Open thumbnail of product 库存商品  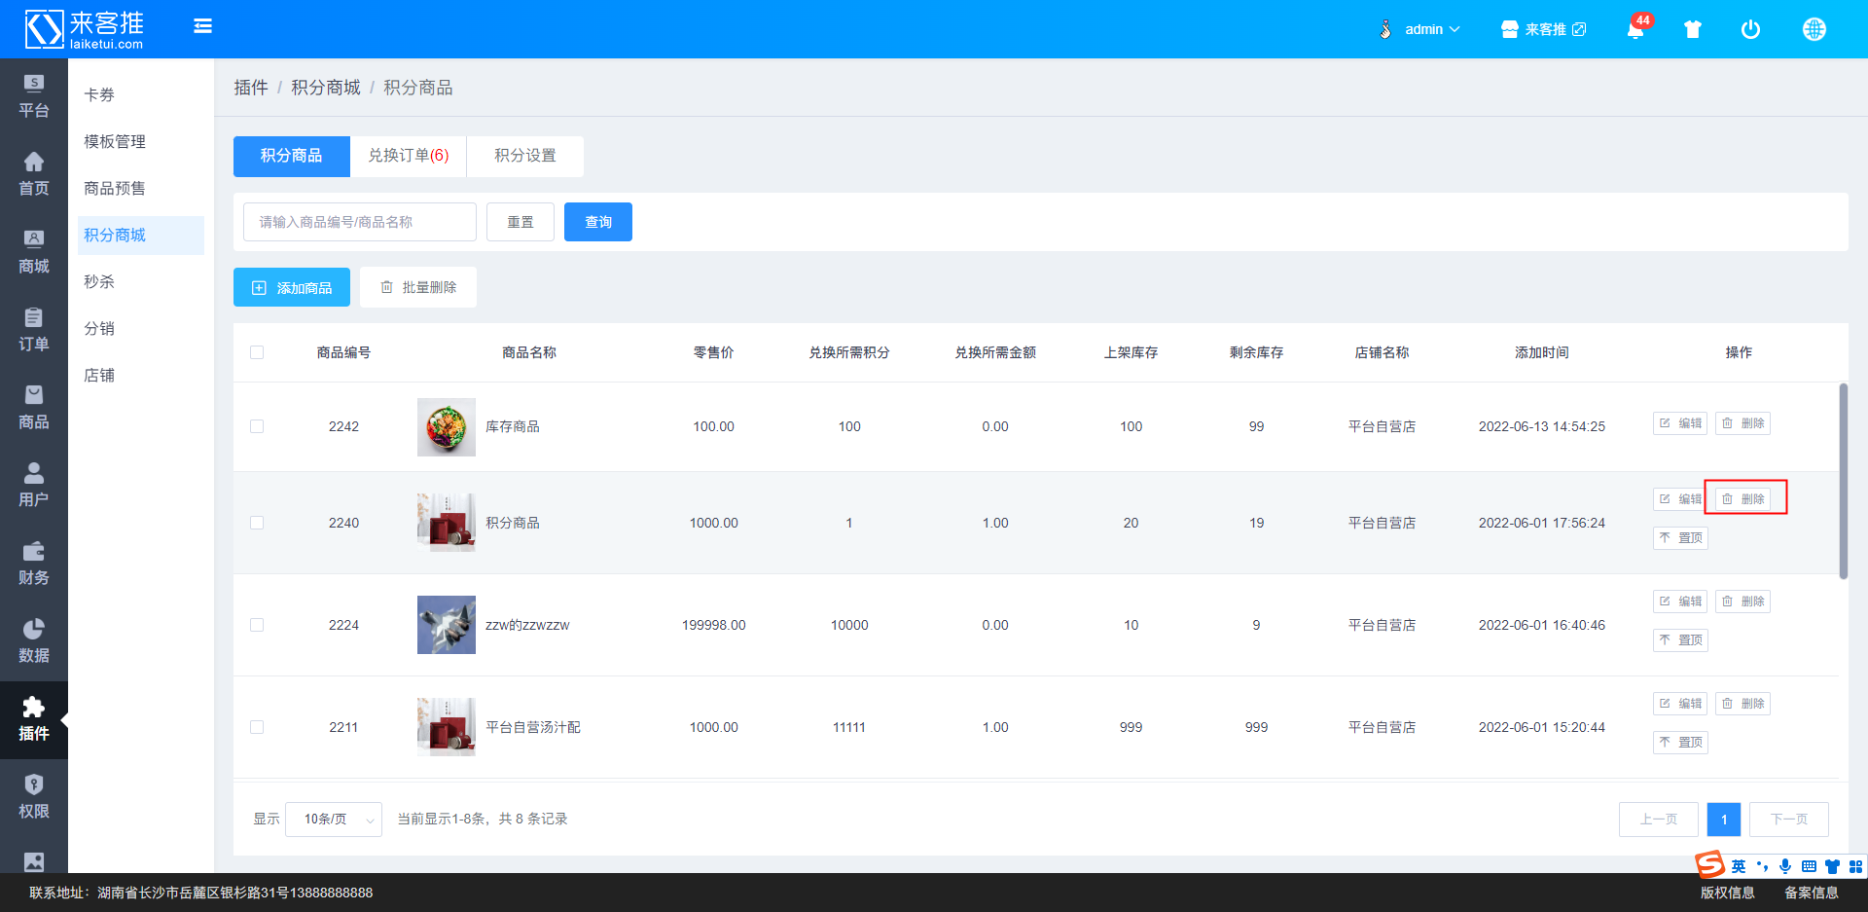[447, 427]
